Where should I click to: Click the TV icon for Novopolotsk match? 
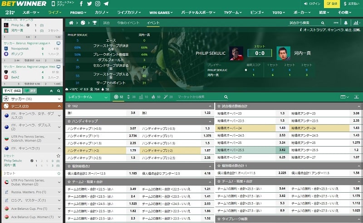pos(59,43)
